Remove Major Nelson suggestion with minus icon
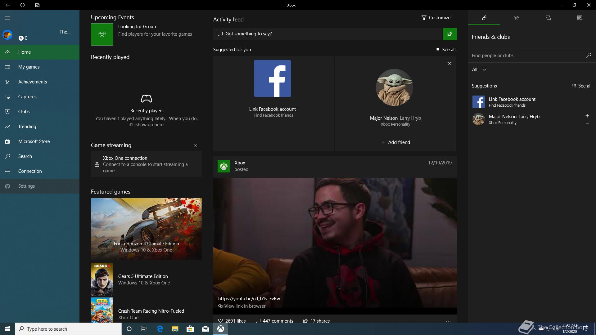 pos(587,123)
